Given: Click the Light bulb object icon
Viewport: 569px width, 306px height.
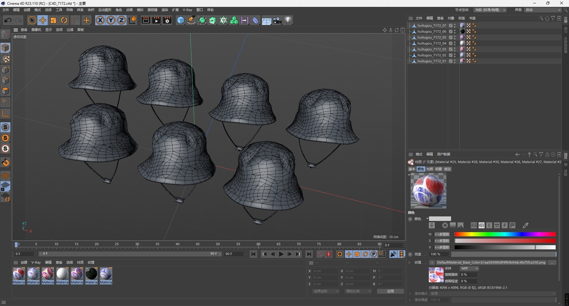Looking at the screenshot, I should point(288,21).
